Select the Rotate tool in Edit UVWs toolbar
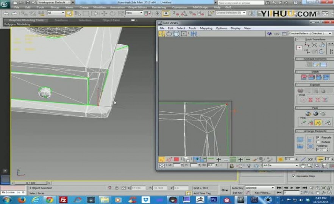The width and height of the screenshot is (334, 204). tap(169, 34)
